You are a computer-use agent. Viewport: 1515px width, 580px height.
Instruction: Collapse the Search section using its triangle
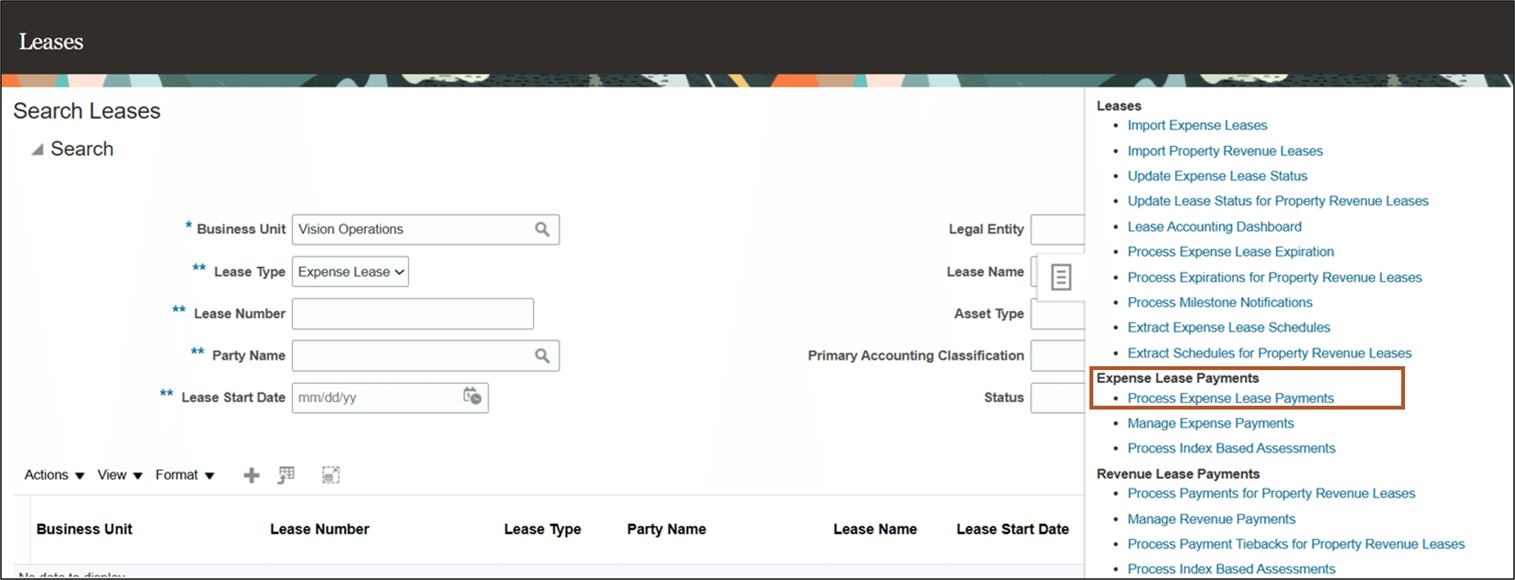pos(37,149)
